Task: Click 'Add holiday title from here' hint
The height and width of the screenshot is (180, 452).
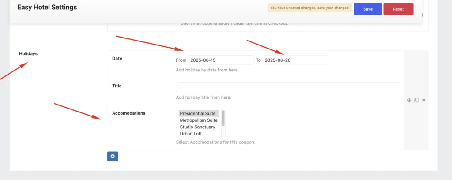Action: click(x=203, y=97)
